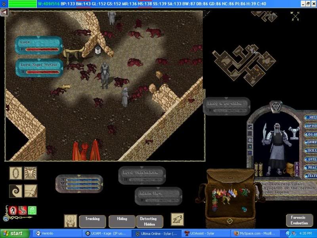
Task: Use the Tracking skill button
Action: (x=92, y=221)
